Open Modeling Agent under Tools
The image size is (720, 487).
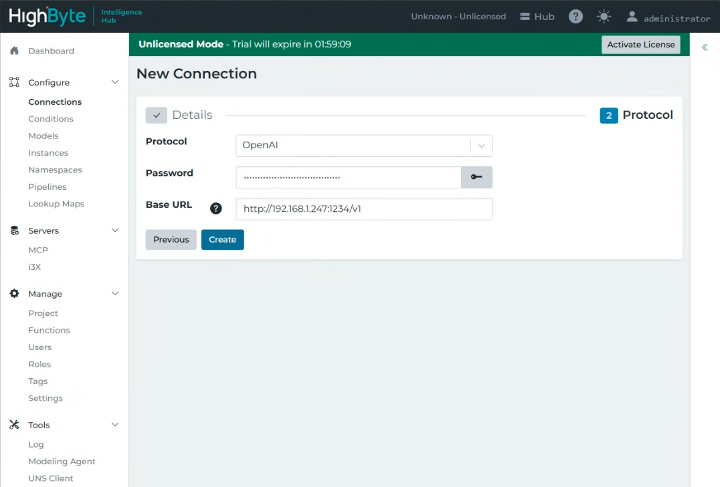click(x=62, y=462)
